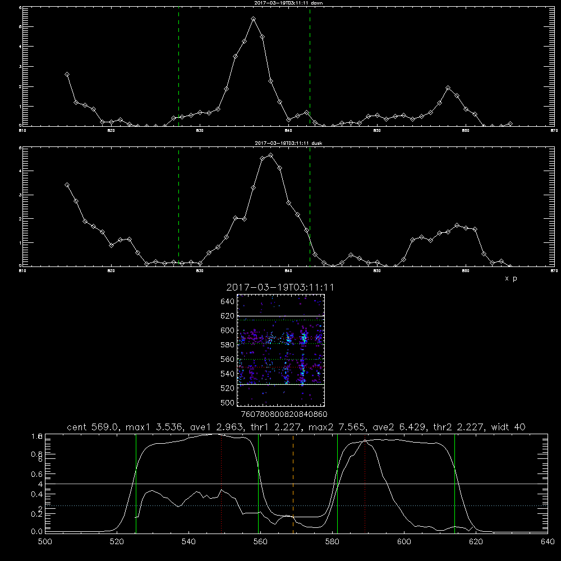Screen dimensions: 561x561
Task: Click the first data diamond of the dusk plot
Action: click(x=67, y=185)
